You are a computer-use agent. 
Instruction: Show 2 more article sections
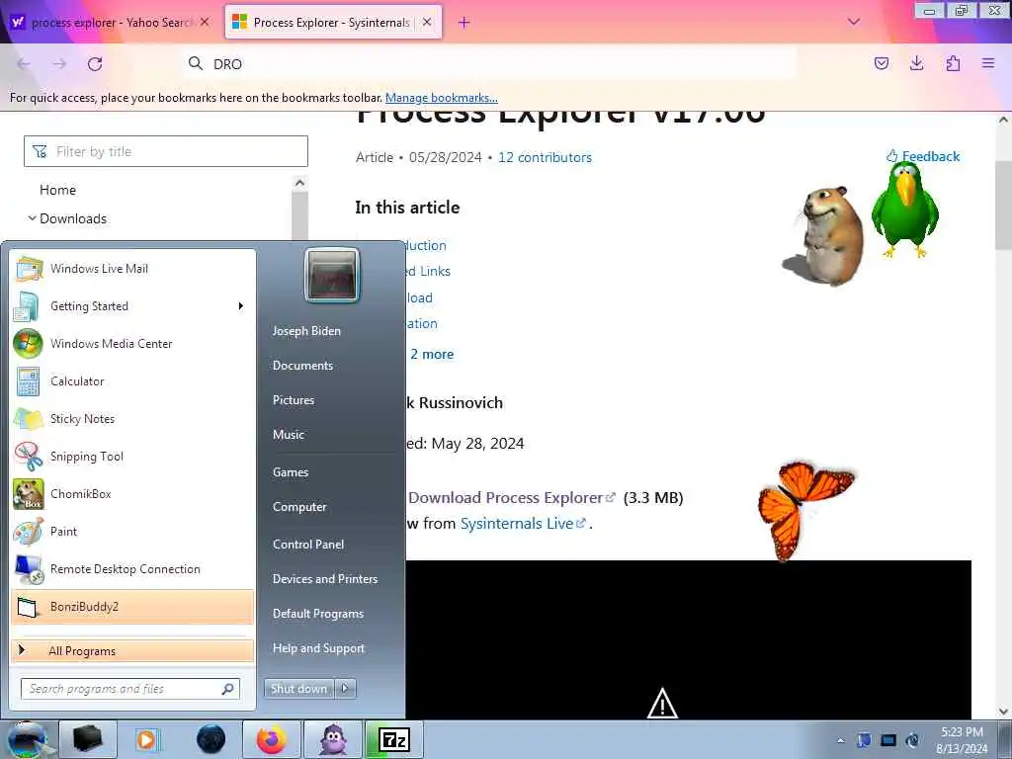click(x=432, y=355)
